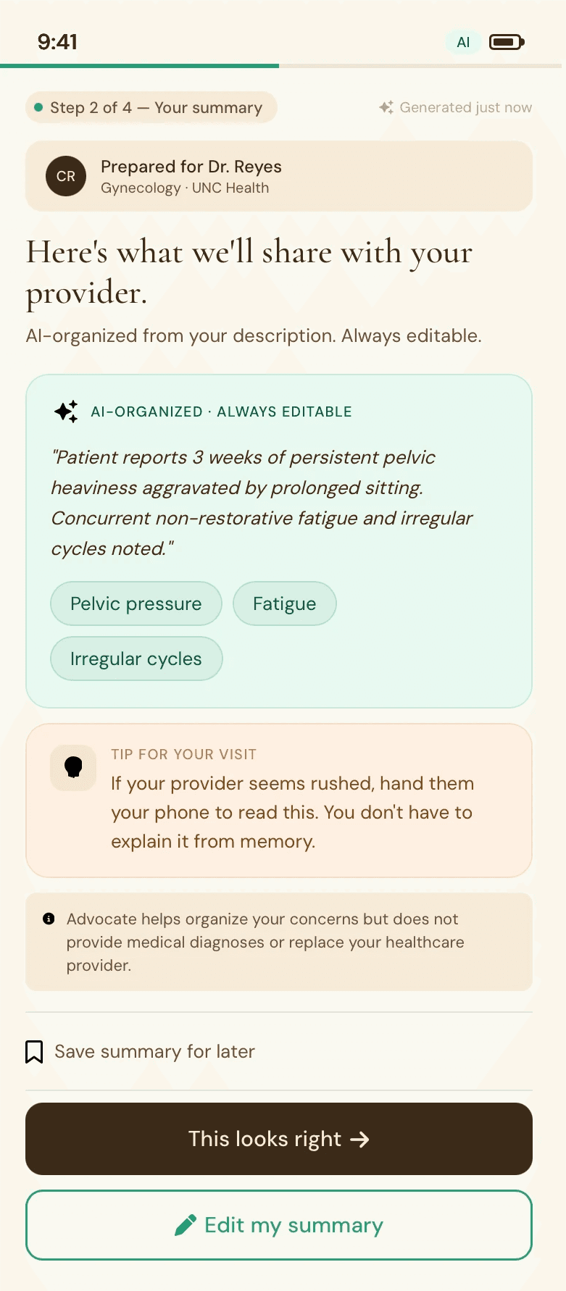Tap the lightbulb tip icon
Viewport: 566px width, 1291px height.
73,767
